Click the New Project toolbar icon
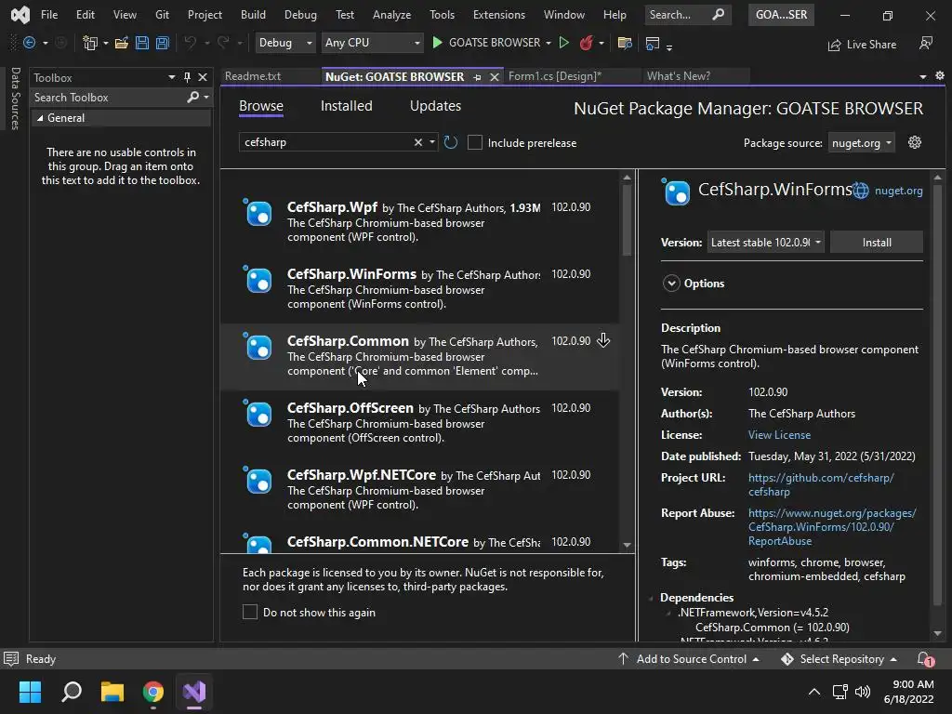Viewport: 952px width, 714px height. click(90, 43)
